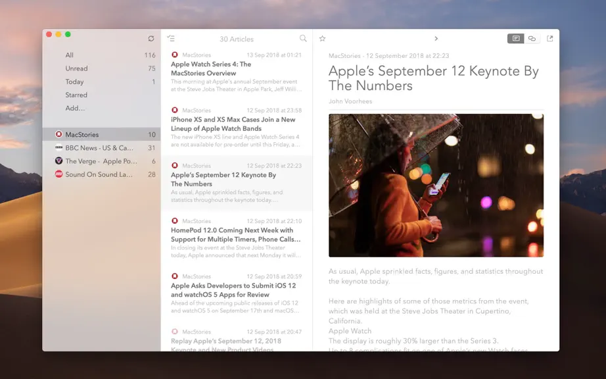Open article in browser icon
The image size is (606, 379).
(549, 38)
